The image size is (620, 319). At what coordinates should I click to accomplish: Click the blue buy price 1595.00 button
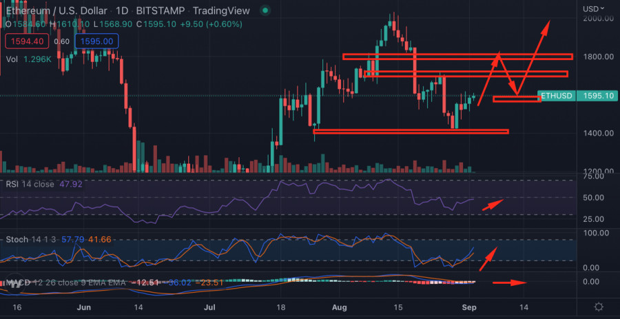[97, 41]
